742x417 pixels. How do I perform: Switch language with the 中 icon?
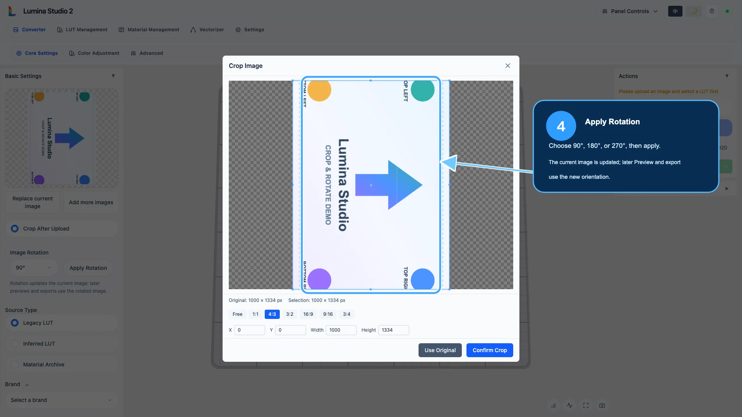click(675, 11)
